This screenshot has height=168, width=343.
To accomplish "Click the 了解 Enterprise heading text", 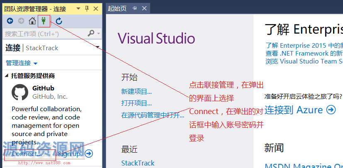I will (304, 29).
